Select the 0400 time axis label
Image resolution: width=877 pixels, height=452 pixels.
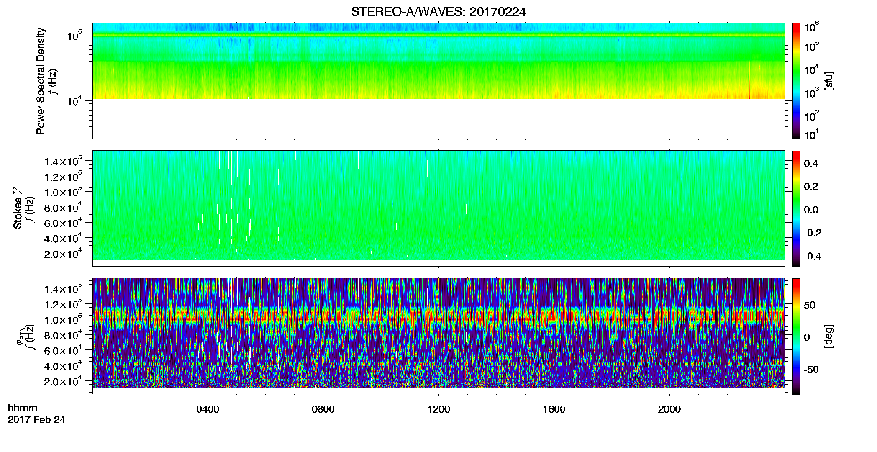tap(208, 409)
